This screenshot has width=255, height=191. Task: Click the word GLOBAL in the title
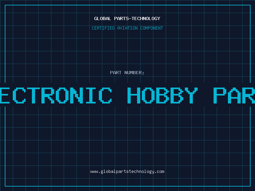tap(103, 18)
